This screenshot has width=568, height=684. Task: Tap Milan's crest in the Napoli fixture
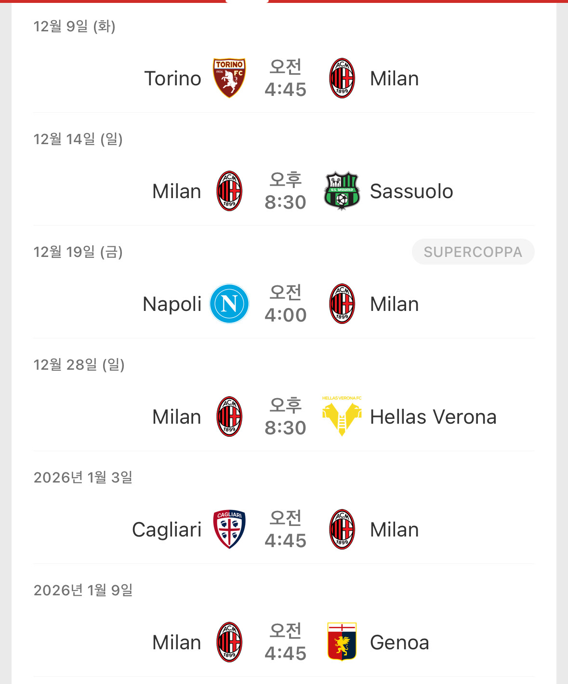(342, 304)
